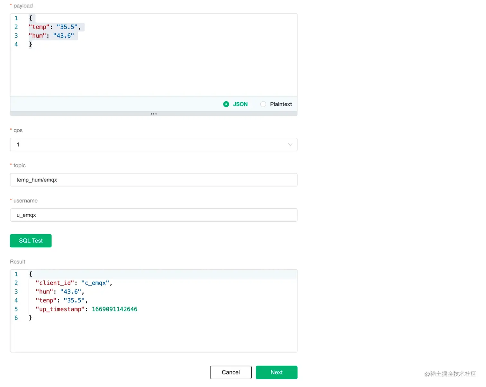The width and height of the screenshot is (486, 387).
Task: Click the "client_id": "c_emqx" result line
Action: coord(74,283)
